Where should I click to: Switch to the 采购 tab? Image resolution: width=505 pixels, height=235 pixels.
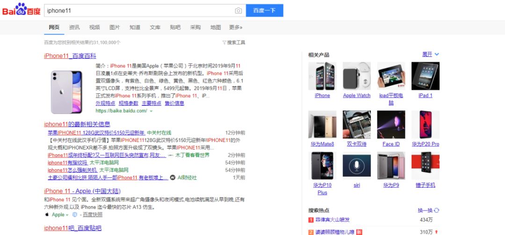tap(195, 28)
